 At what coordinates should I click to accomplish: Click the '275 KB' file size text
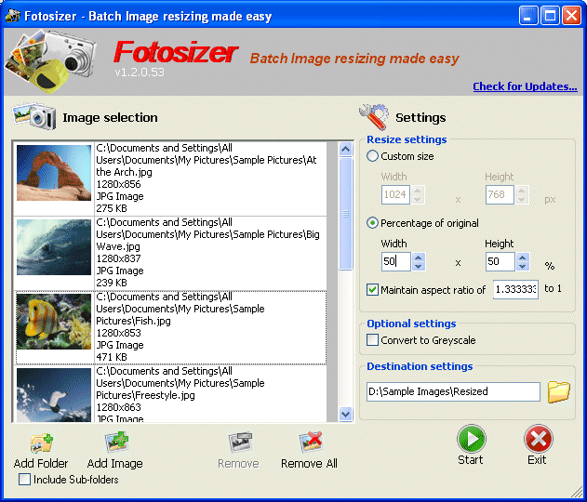point(112,208)
